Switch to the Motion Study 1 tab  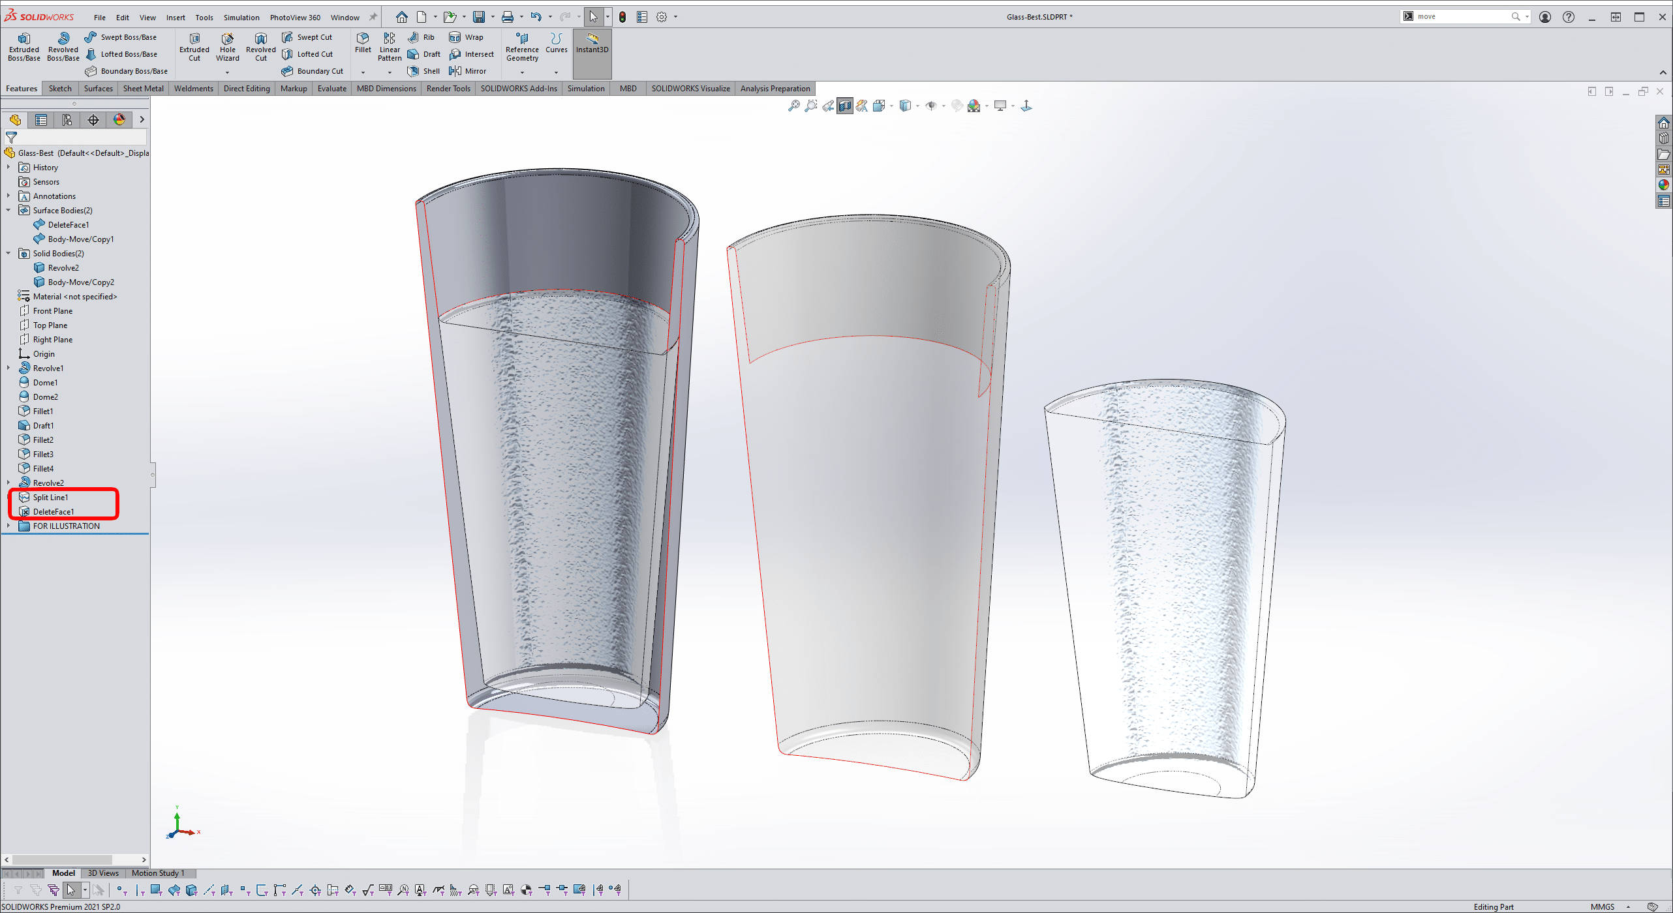(x=158, y=873)
